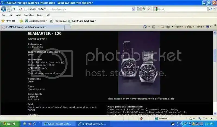Open the Free Hotmail favorite link

[58, 21]
